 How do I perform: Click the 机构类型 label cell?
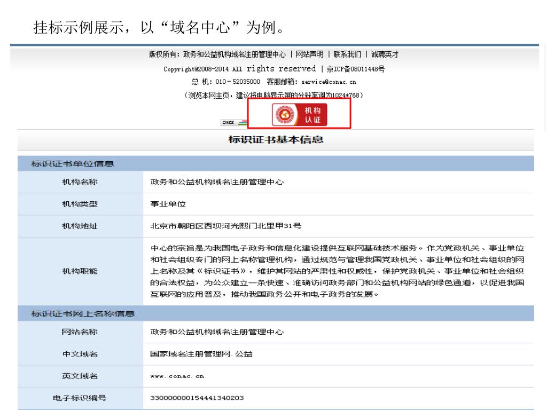pos(80,204)
